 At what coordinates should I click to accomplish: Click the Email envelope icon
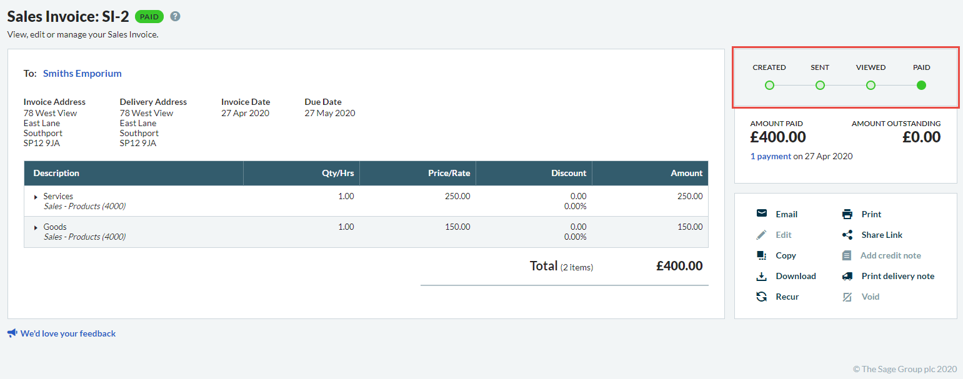pos(761,214)
